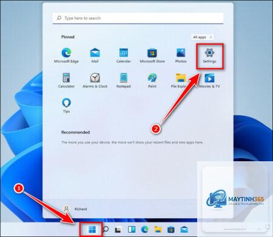Open the Photos app
273x237 pixels.
click(x=181, y=55)
